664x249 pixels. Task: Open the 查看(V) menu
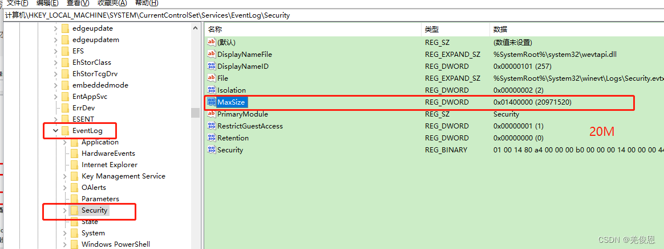tap(78, 3)
